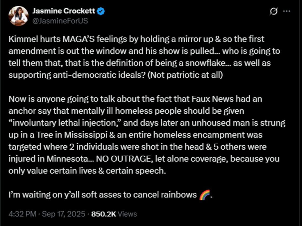
Task: Click the 4:32 PM timestamp
Action: (x=22, y=214)
